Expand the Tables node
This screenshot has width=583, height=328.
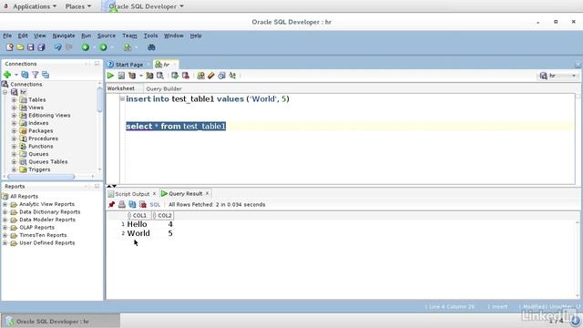[14, 99]
